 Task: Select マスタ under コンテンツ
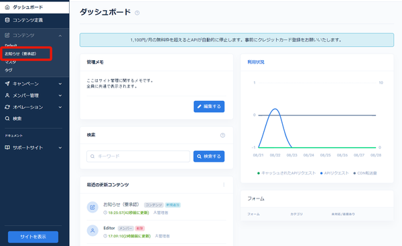tap(11, 62)
